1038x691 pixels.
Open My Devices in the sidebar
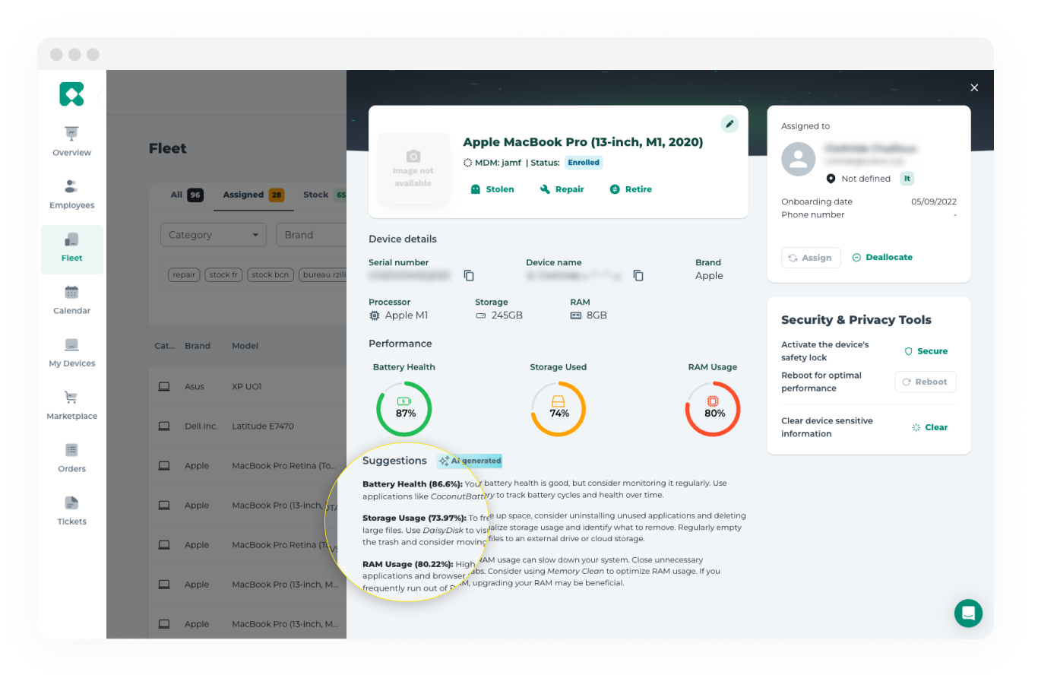coord(71,353)
